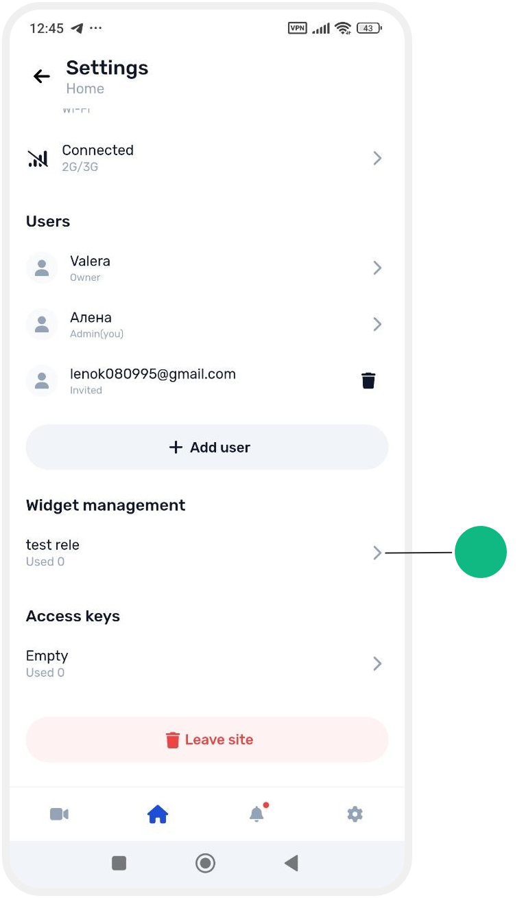Open notifications bell in bottom navigation
524x898 pixels.
coord(257,814)
